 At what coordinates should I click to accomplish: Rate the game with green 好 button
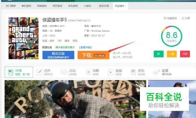(159, 54)
